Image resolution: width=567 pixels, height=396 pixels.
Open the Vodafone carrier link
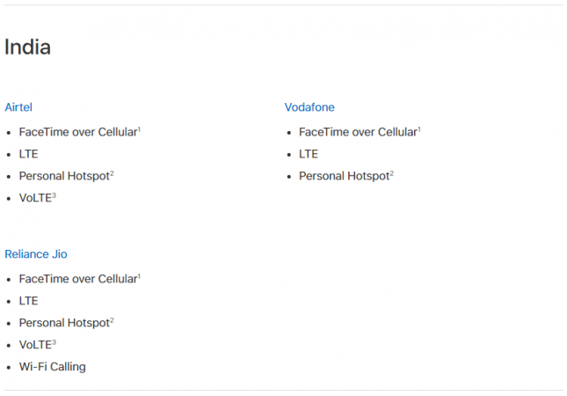309,107
